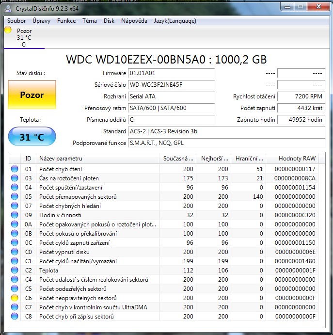Click the blue status icon for attribute 01
This screenshot has width=333, height=335.
[x=15, y=169]
